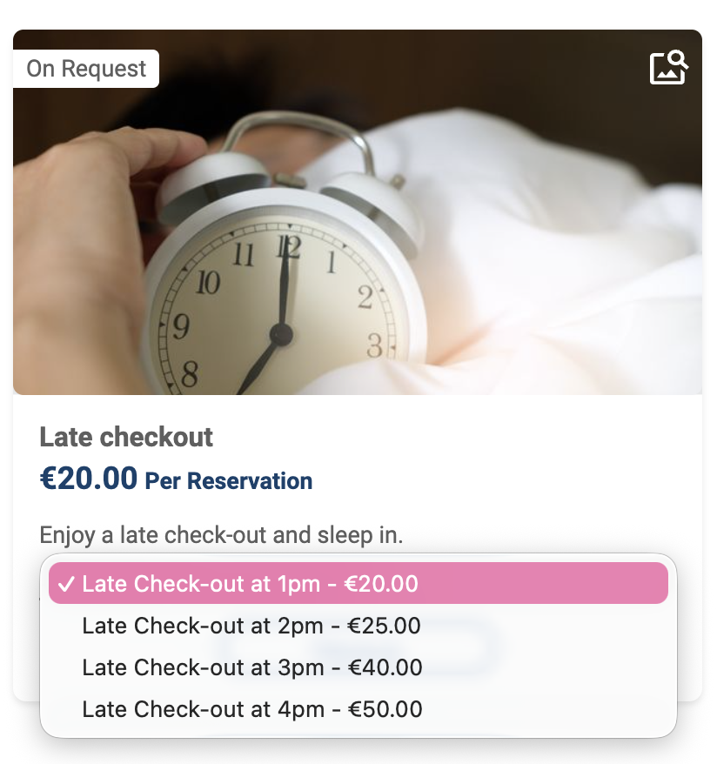This screenshot has width=717, height=764.
Task: Click the €20.00 price
Action: coord(89,479)
